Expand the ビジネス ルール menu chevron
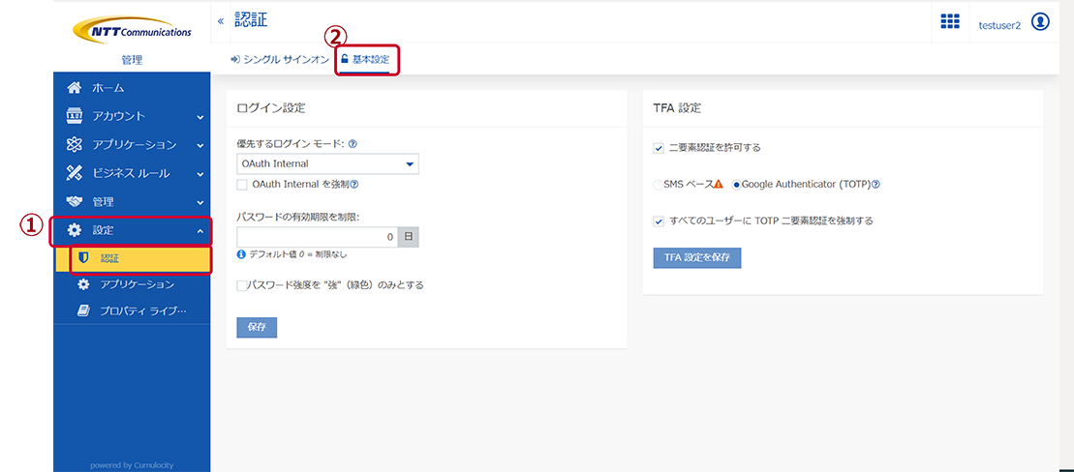 (x=200, y=174)
